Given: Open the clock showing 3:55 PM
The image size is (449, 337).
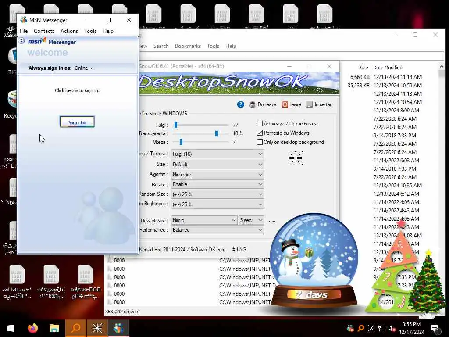Looking at the screenshot, I should [411, 328].
